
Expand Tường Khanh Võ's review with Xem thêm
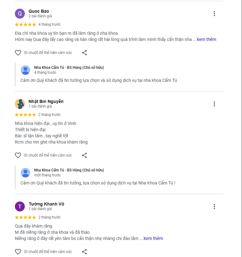153,238
